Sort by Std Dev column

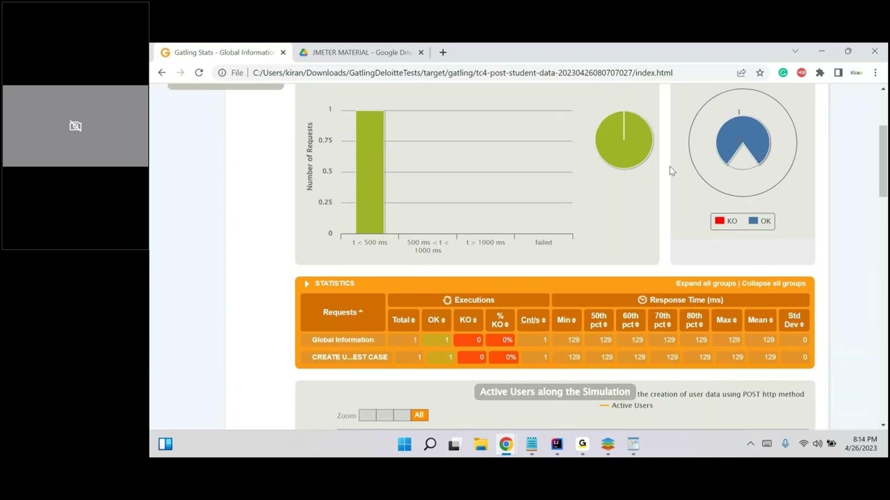[x=794, y=320]
